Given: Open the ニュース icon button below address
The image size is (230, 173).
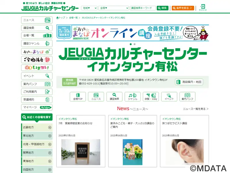Looking at the screenshot, I should click(x=96, y=97).
